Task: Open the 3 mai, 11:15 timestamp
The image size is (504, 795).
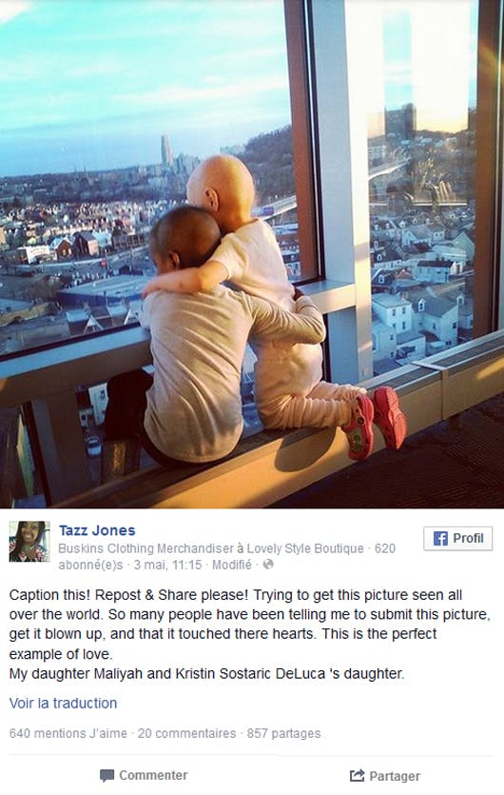Action: pos(167,565)
